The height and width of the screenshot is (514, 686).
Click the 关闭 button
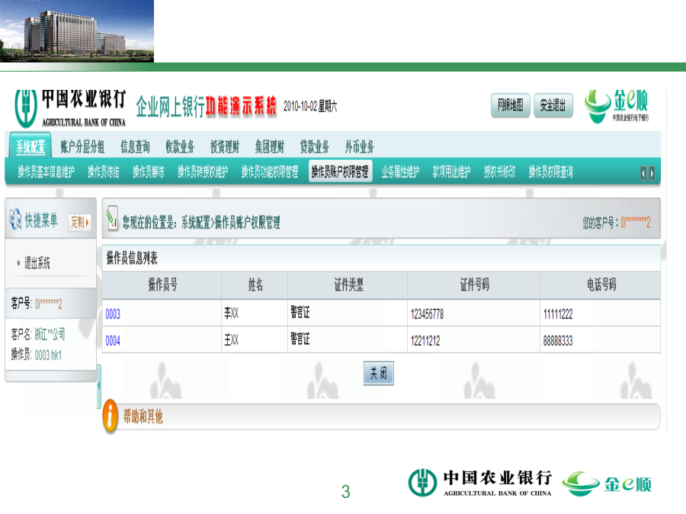tap(379, 373)
